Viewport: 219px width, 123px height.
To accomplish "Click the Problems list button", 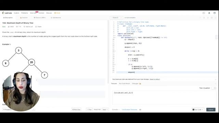I will click(8, 110).
